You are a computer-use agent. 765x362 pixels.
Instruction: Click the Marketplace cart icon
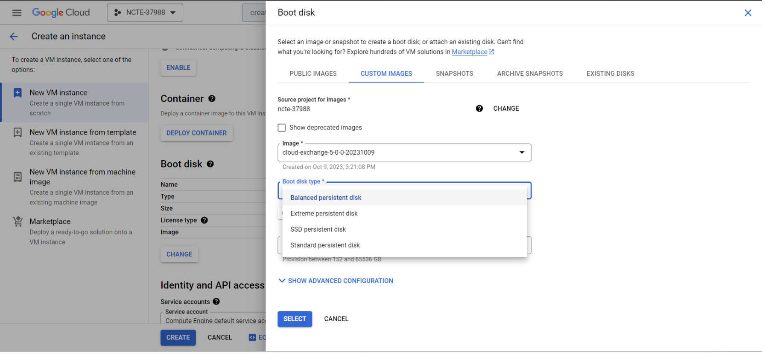tap(18, 221)
